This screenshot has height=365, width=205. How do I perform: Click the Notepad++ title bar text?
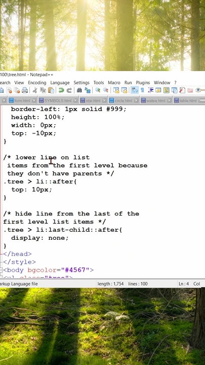tap(27, 75)
